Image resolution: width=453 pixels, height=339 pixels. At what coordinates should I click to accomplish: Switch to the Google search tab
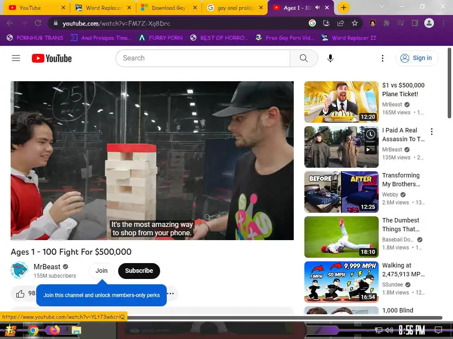pyautogui.click(x=234, y=8)
